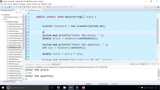Open PowerPoint from the taskbar
160x90 pixels.
tap(83, 87)
